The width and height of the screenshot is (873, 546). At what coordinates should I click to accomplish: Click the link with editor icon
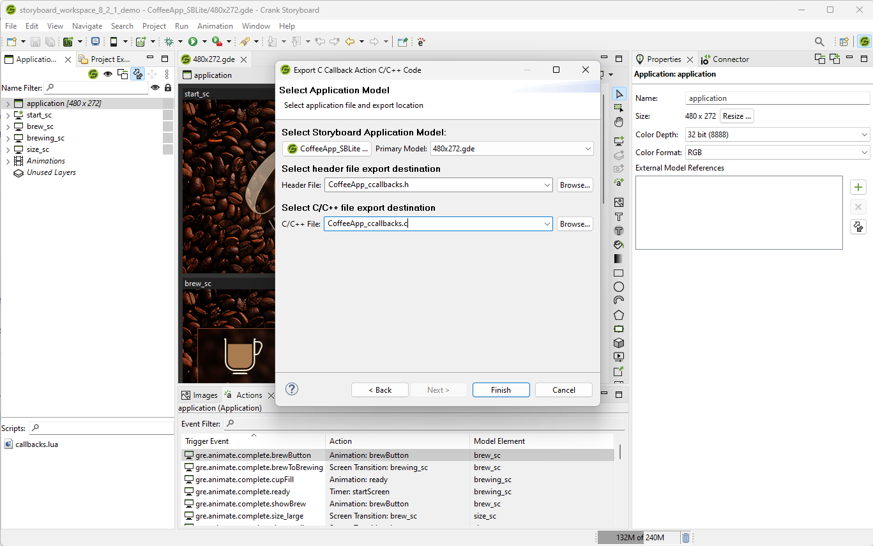pos(137,74)
